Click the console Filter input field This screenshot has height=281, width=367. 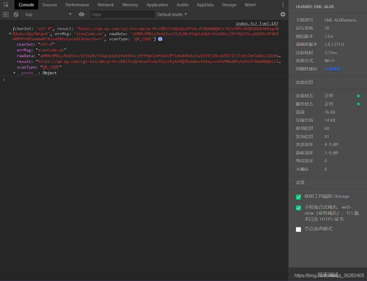123,15
